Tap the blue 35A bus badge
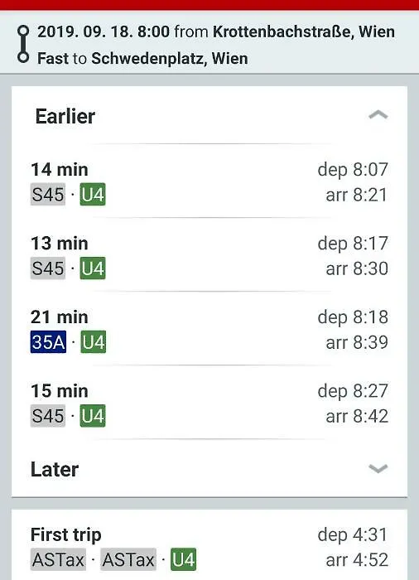Viewport: 419px width, 580px height. (x=49, y=341)
